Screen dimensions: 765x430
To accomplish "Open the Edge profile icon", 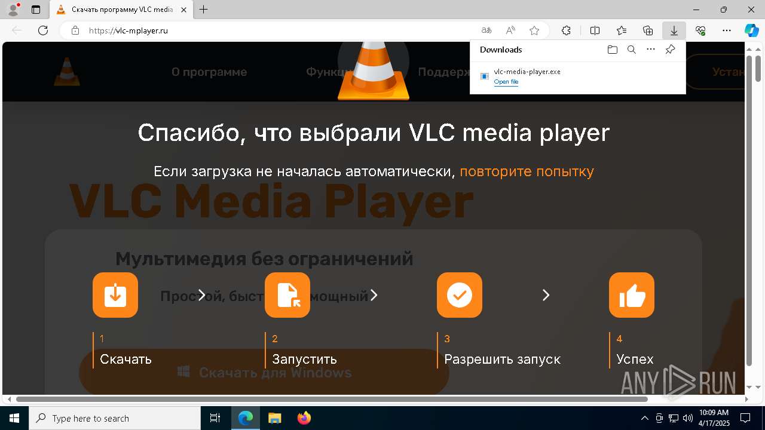I will pos(13,10).
